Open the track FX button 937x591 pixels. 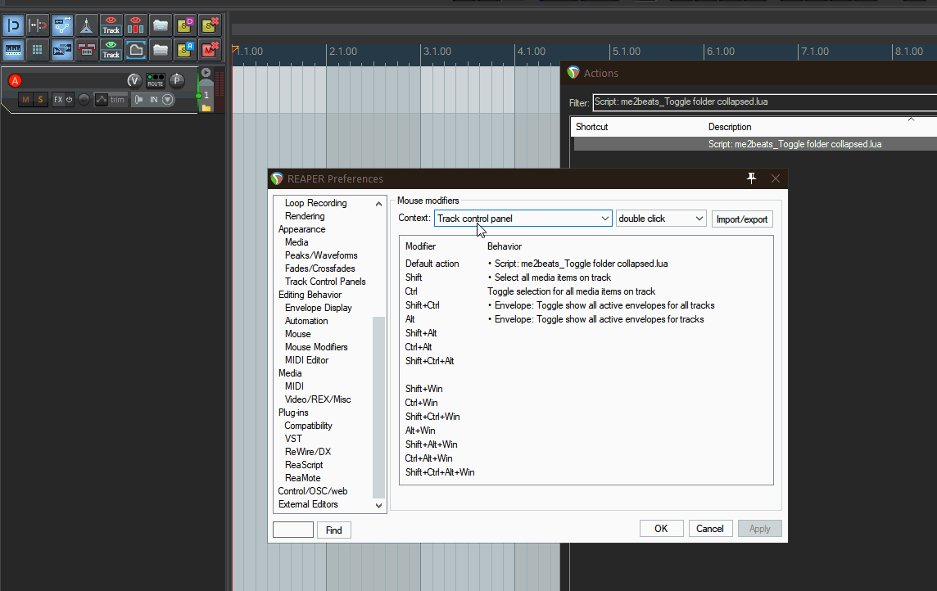tap(57, 100)
